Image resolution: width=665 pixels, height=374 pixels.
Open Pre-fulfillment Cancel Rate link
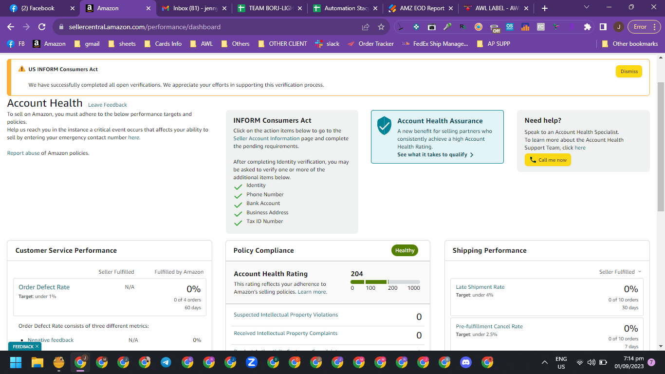tap(489, 326)
